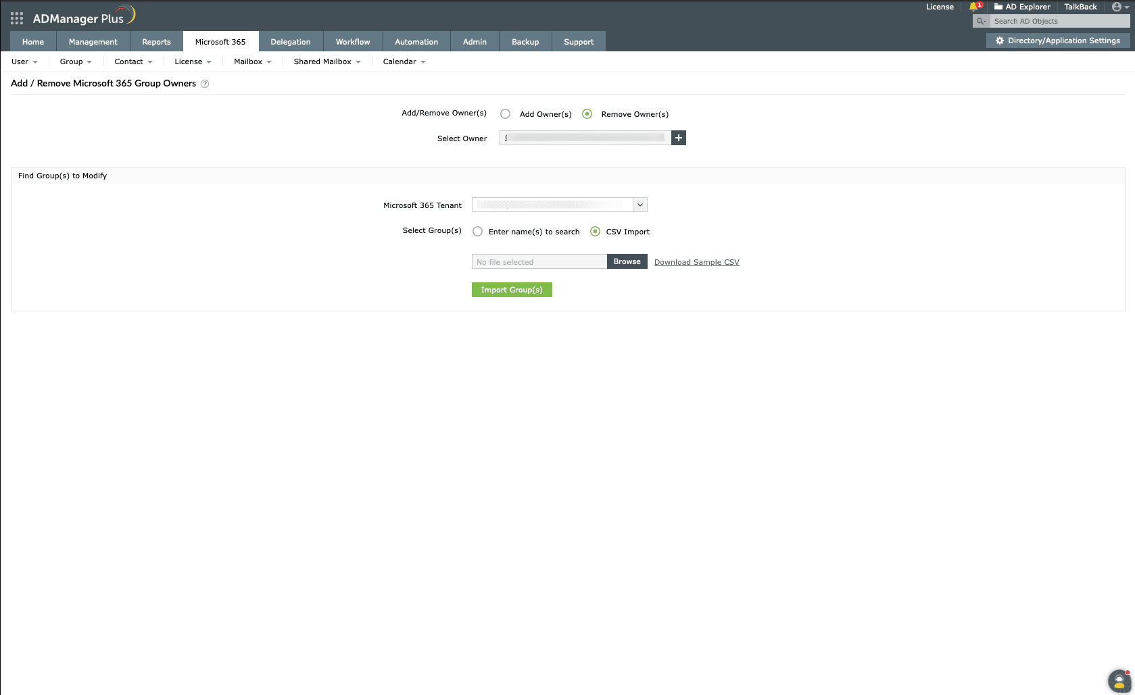Click the Search AD Objects field
The image size is (1135, 695).
point(1059,22)
